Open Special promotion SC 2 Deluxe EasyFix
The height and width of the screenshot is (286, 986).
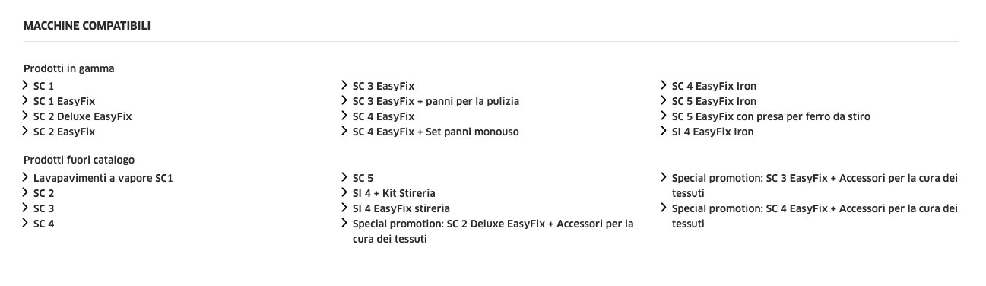[x=493, y=231]
